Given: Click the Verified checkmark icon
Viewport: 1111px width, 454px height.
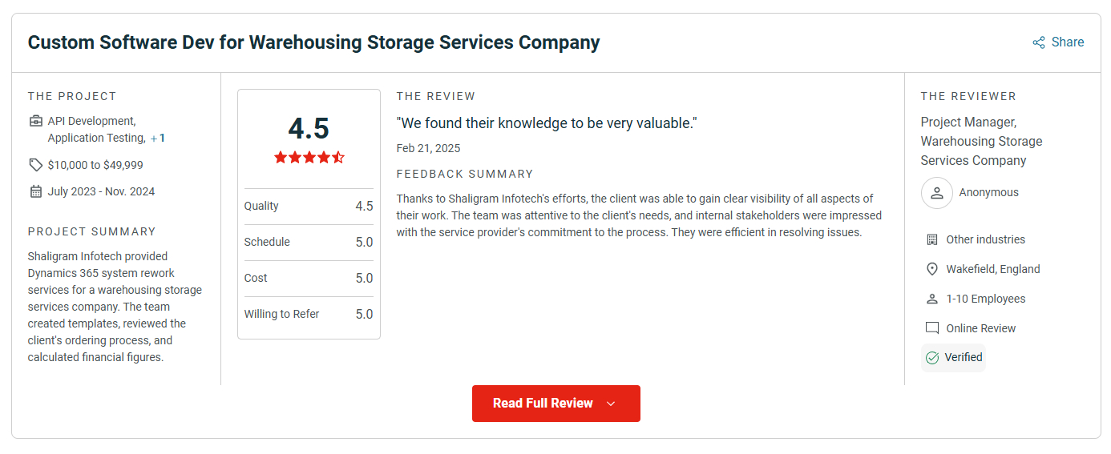Looking at the screenshot, I should pyautogui.click(x=932, y=358).
